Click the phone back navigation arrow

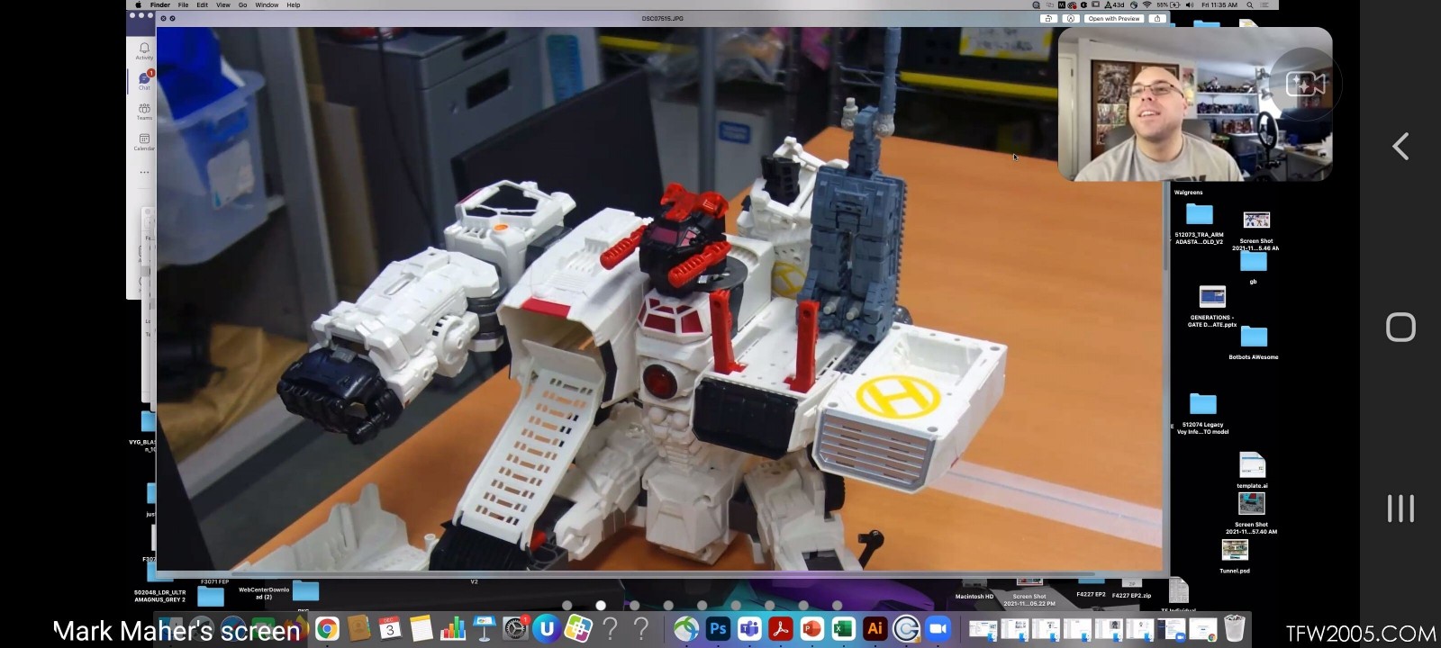click(x=1400, y=146)
